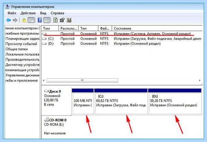The width and height of the screenshot is (207, 142).
Task: Open the Справка menu
Action: (57, 13)
